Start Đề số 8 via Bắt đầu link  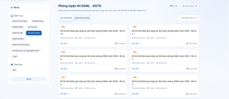65,69
